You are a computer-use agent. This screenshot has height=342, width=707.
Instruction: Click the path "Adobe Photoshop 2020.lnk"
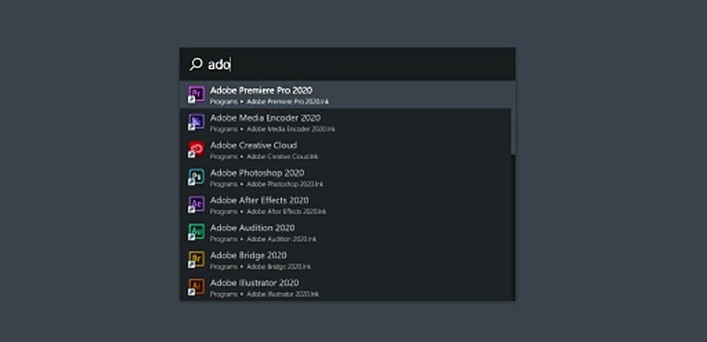[285, 184]
